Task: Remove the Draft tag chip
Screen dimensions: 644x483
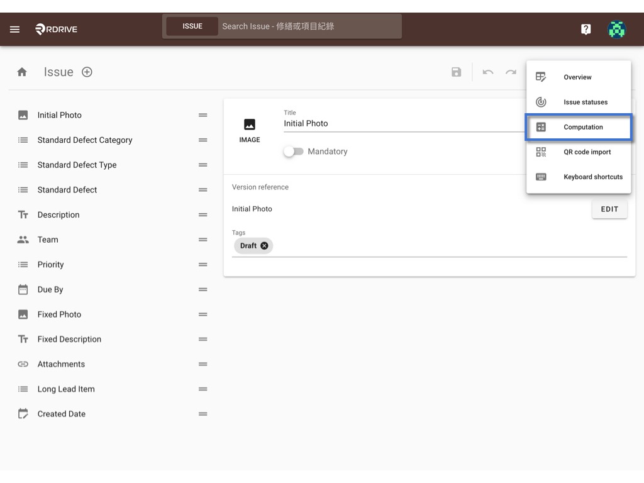Action: pyautogui.click(x=264, y=246)
